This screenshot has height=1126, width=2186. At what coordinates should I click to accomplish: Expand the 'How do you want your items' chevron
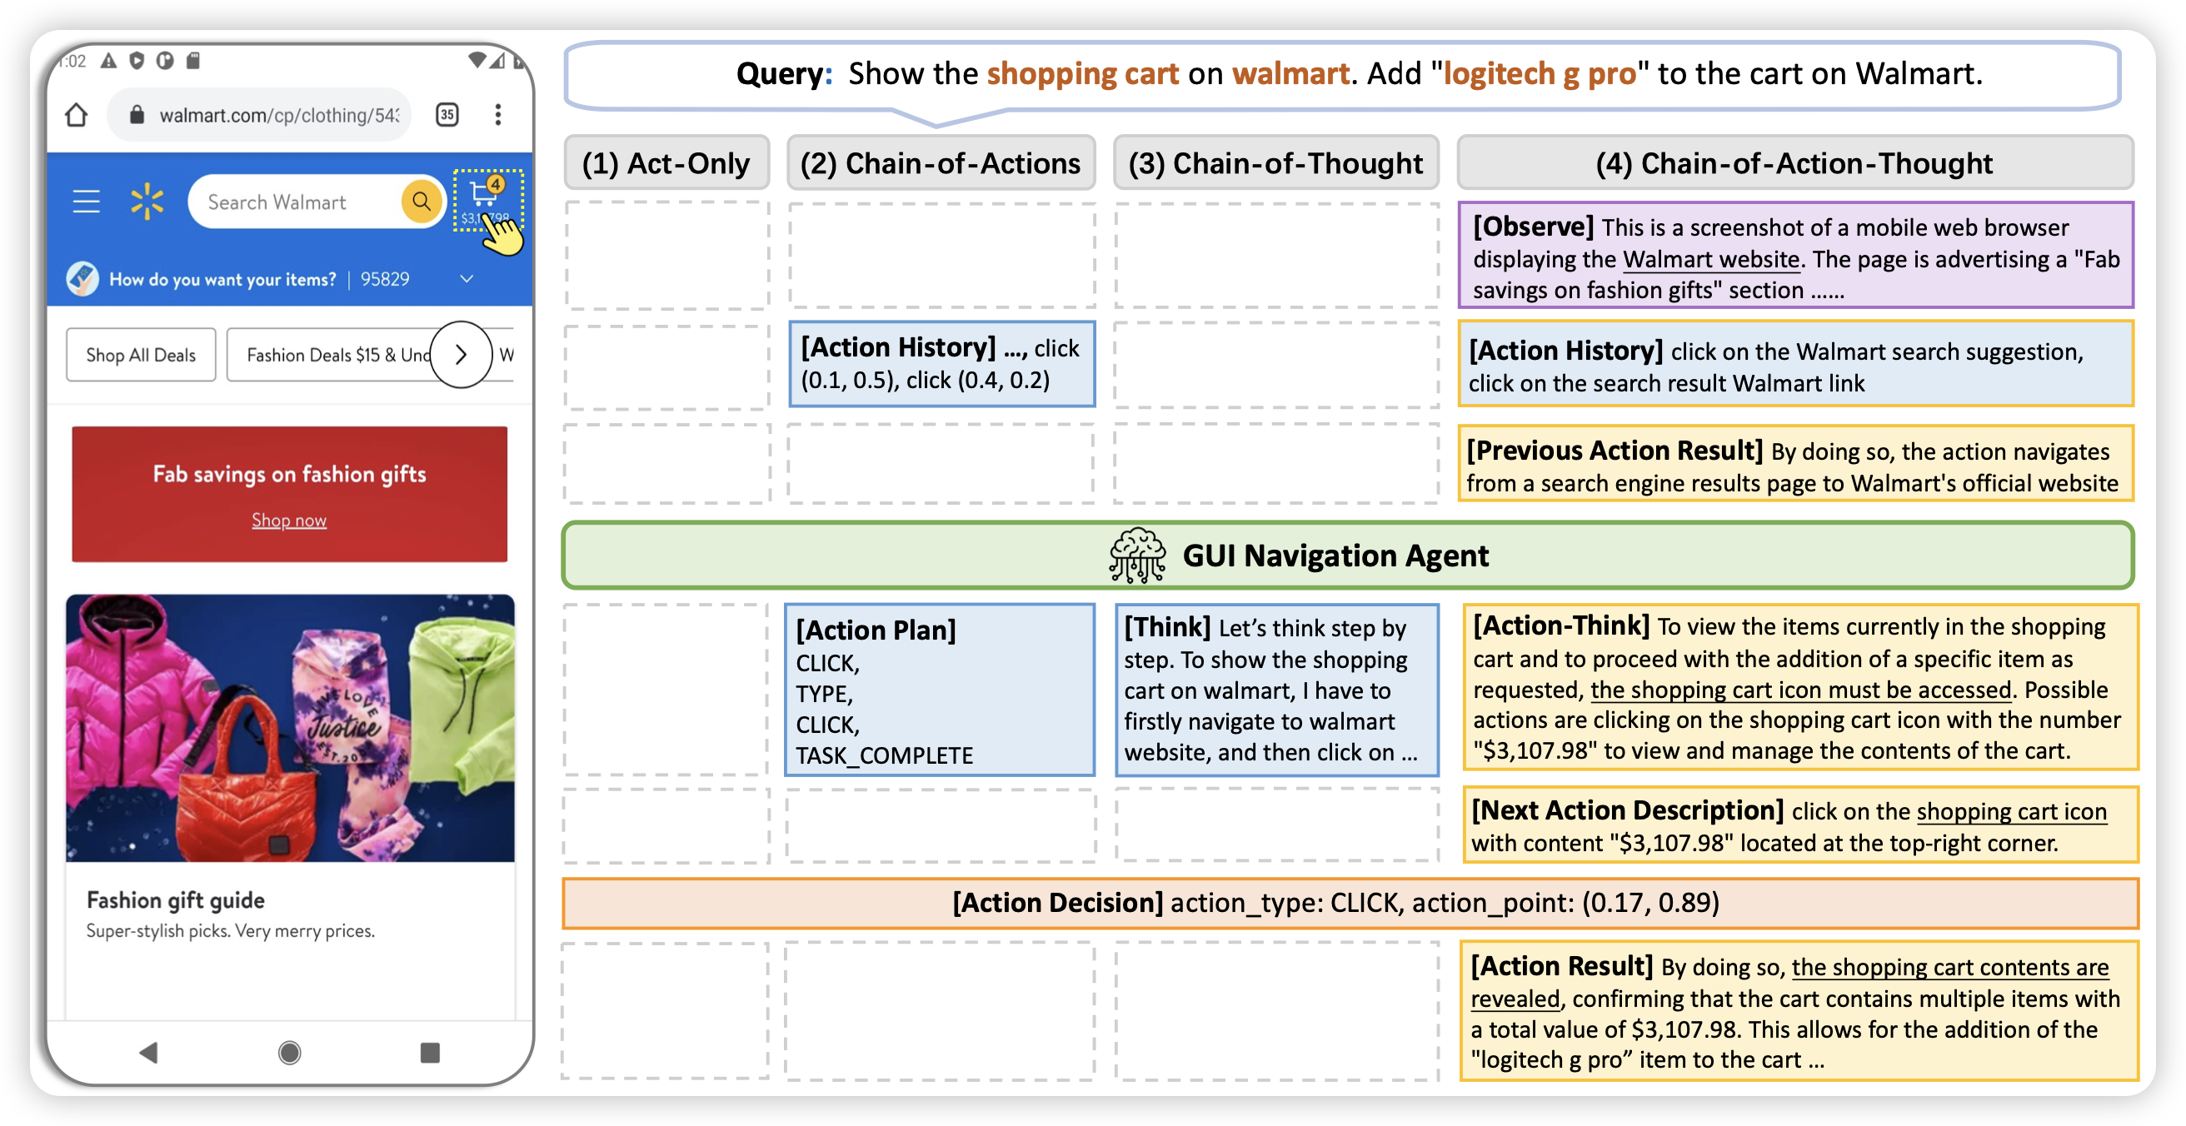(466, 279)
